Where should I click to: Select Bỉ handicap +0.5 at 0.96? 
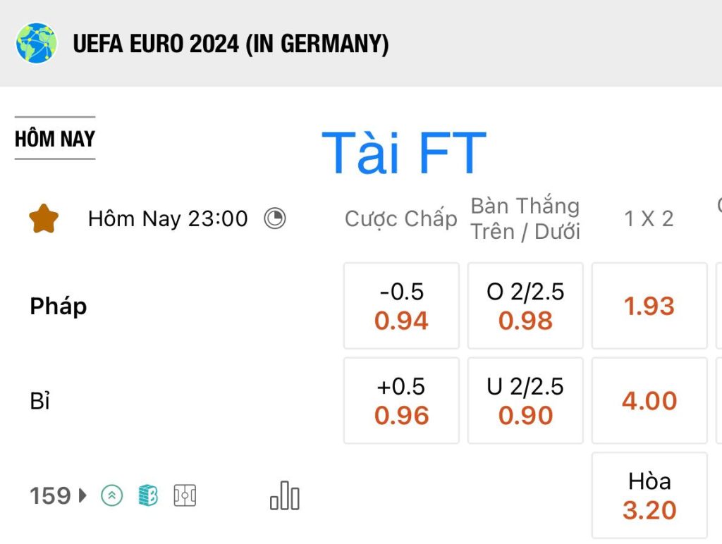pos(401,400)
